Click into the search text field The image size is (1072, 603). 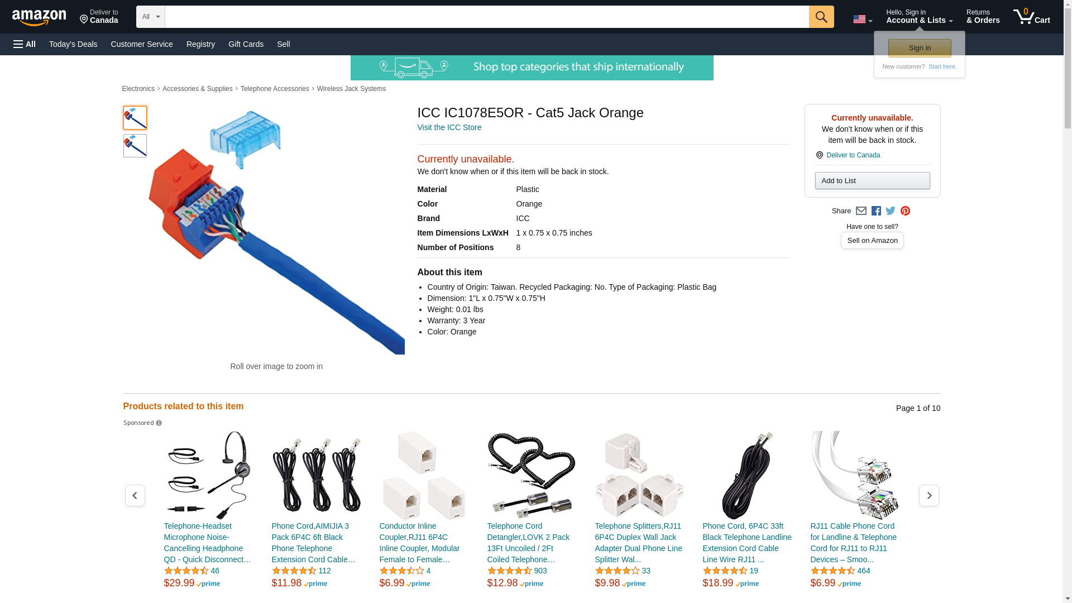[487, 17]
